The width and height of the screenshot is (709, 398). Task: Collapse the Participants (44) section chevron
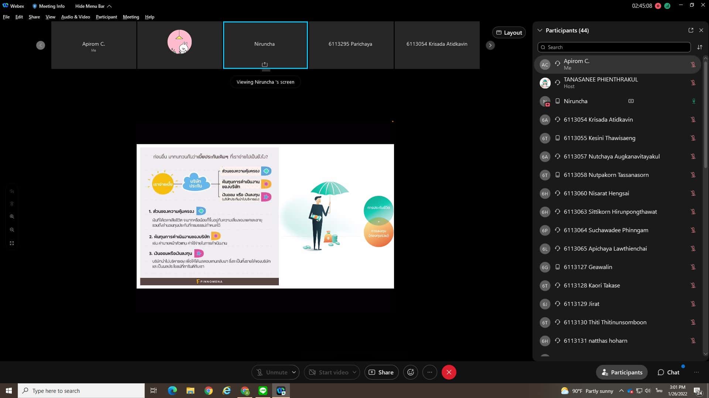click(540, 30)
